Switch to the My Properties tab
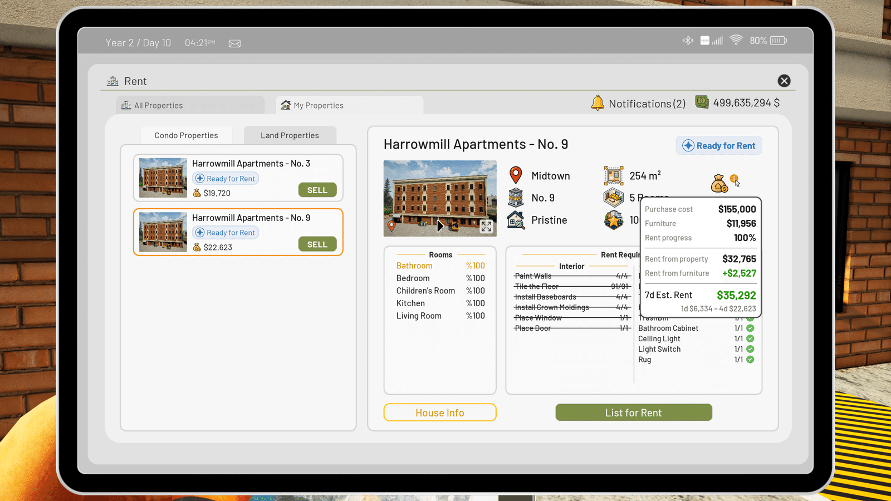The width and height of the screenshot is (891, 501). click(x=349, y=105)
